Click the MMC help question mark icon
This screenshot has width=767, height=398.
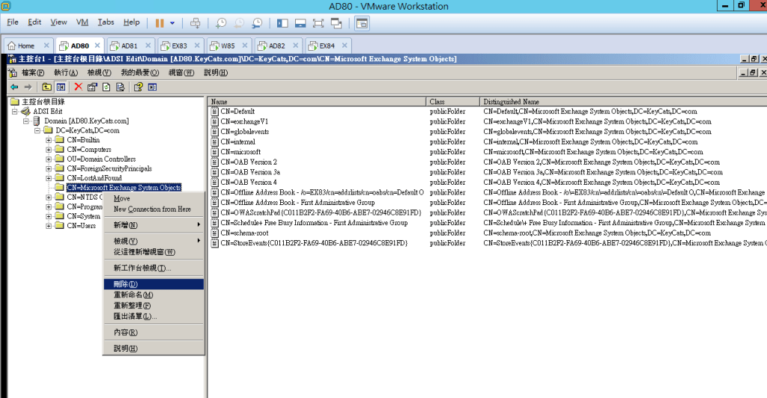coord(138,87)
